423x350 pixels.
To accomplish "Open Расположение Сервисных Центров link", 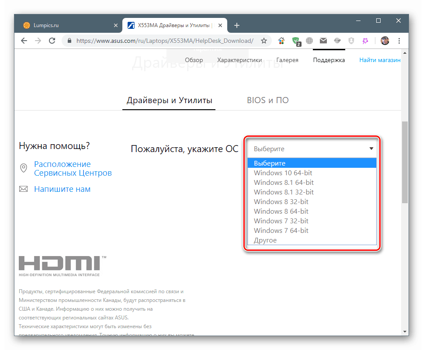I will pos(73,168).
